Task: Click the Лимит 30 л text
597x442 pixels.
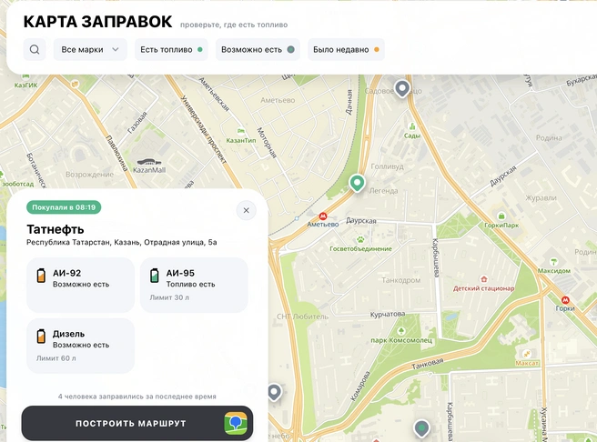Action: (169, 297)
